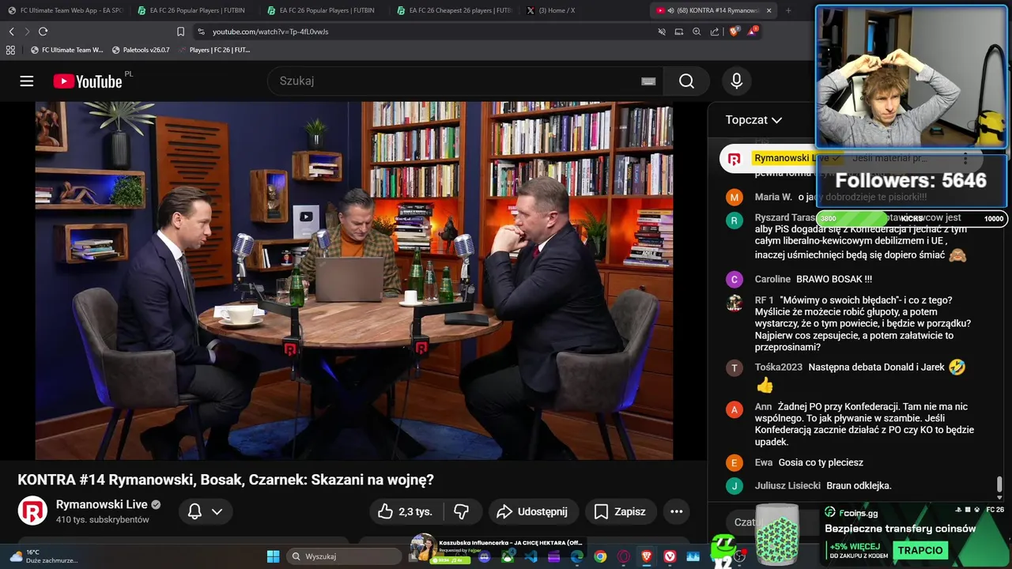Open the Paletools v26.0.7 bookmark
Image resolution: width=1012 pixels, height=569 pixels.
[x=141, y=50]
